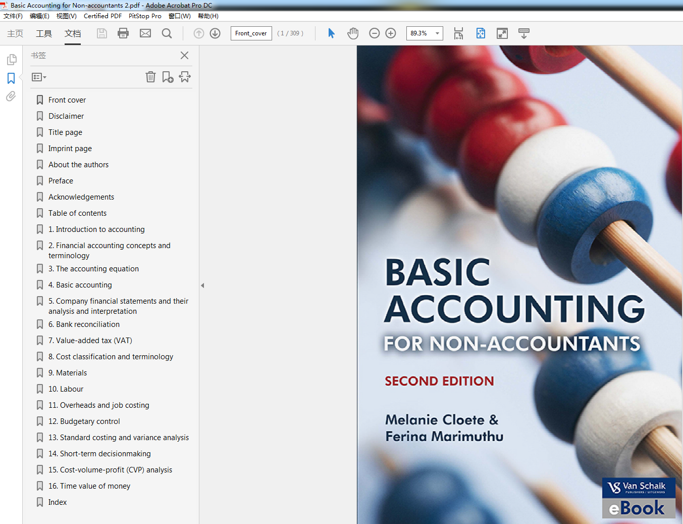Activate the Hand pan tool
The image size is (683, 524).
click(353, 33)
